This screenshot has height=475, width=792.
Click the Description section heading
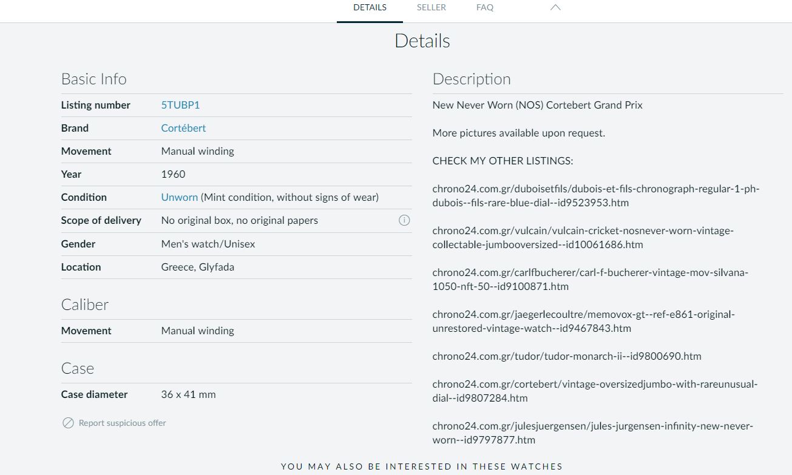tap(471, 79)
